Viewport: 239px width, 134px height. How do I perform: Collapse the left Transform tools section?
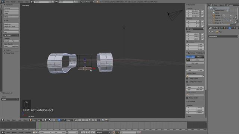click(x=8, y=5)
